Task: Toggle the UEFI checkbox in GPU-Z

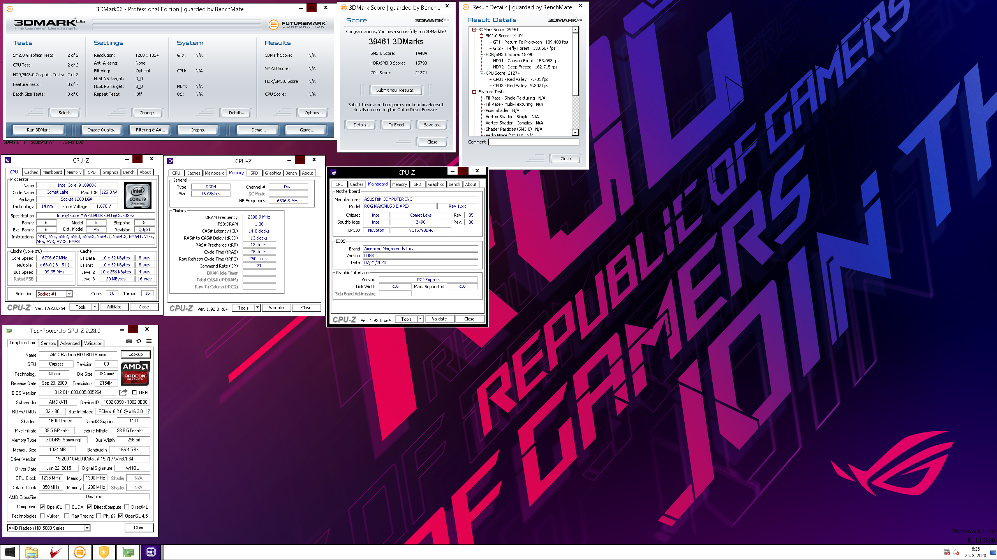Action: (134, 392)
